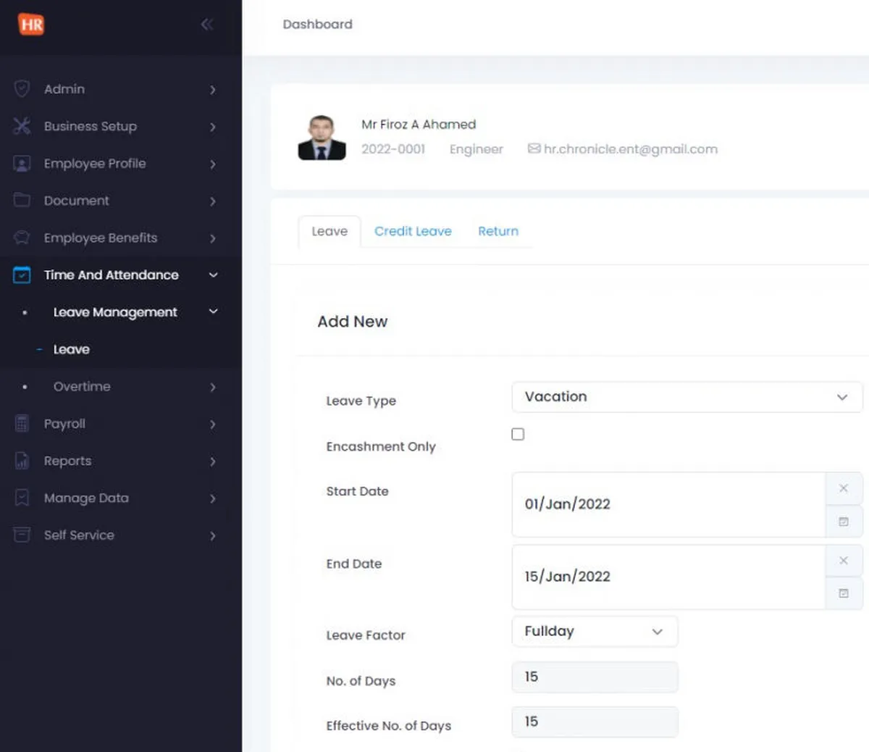The height and width of the screenshot is (752, 869).
Task: Click the Admin shield icon
Action: (22, 89)
